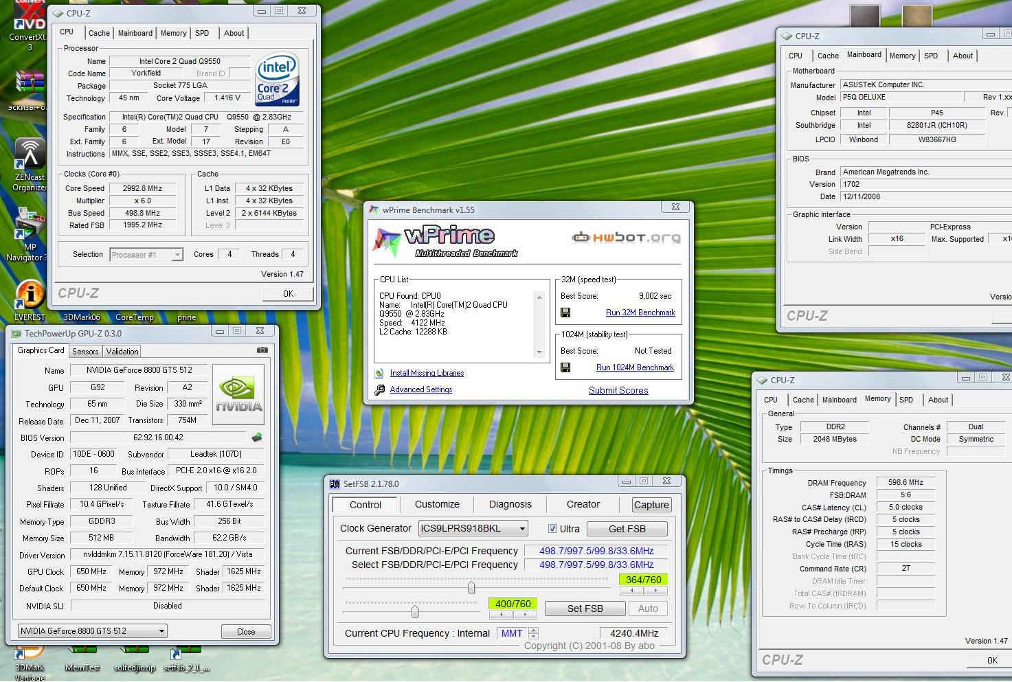1012x682 pixels.
Task: Click the icon next to Install Missing Libraries
Action: tap(379, 373)
